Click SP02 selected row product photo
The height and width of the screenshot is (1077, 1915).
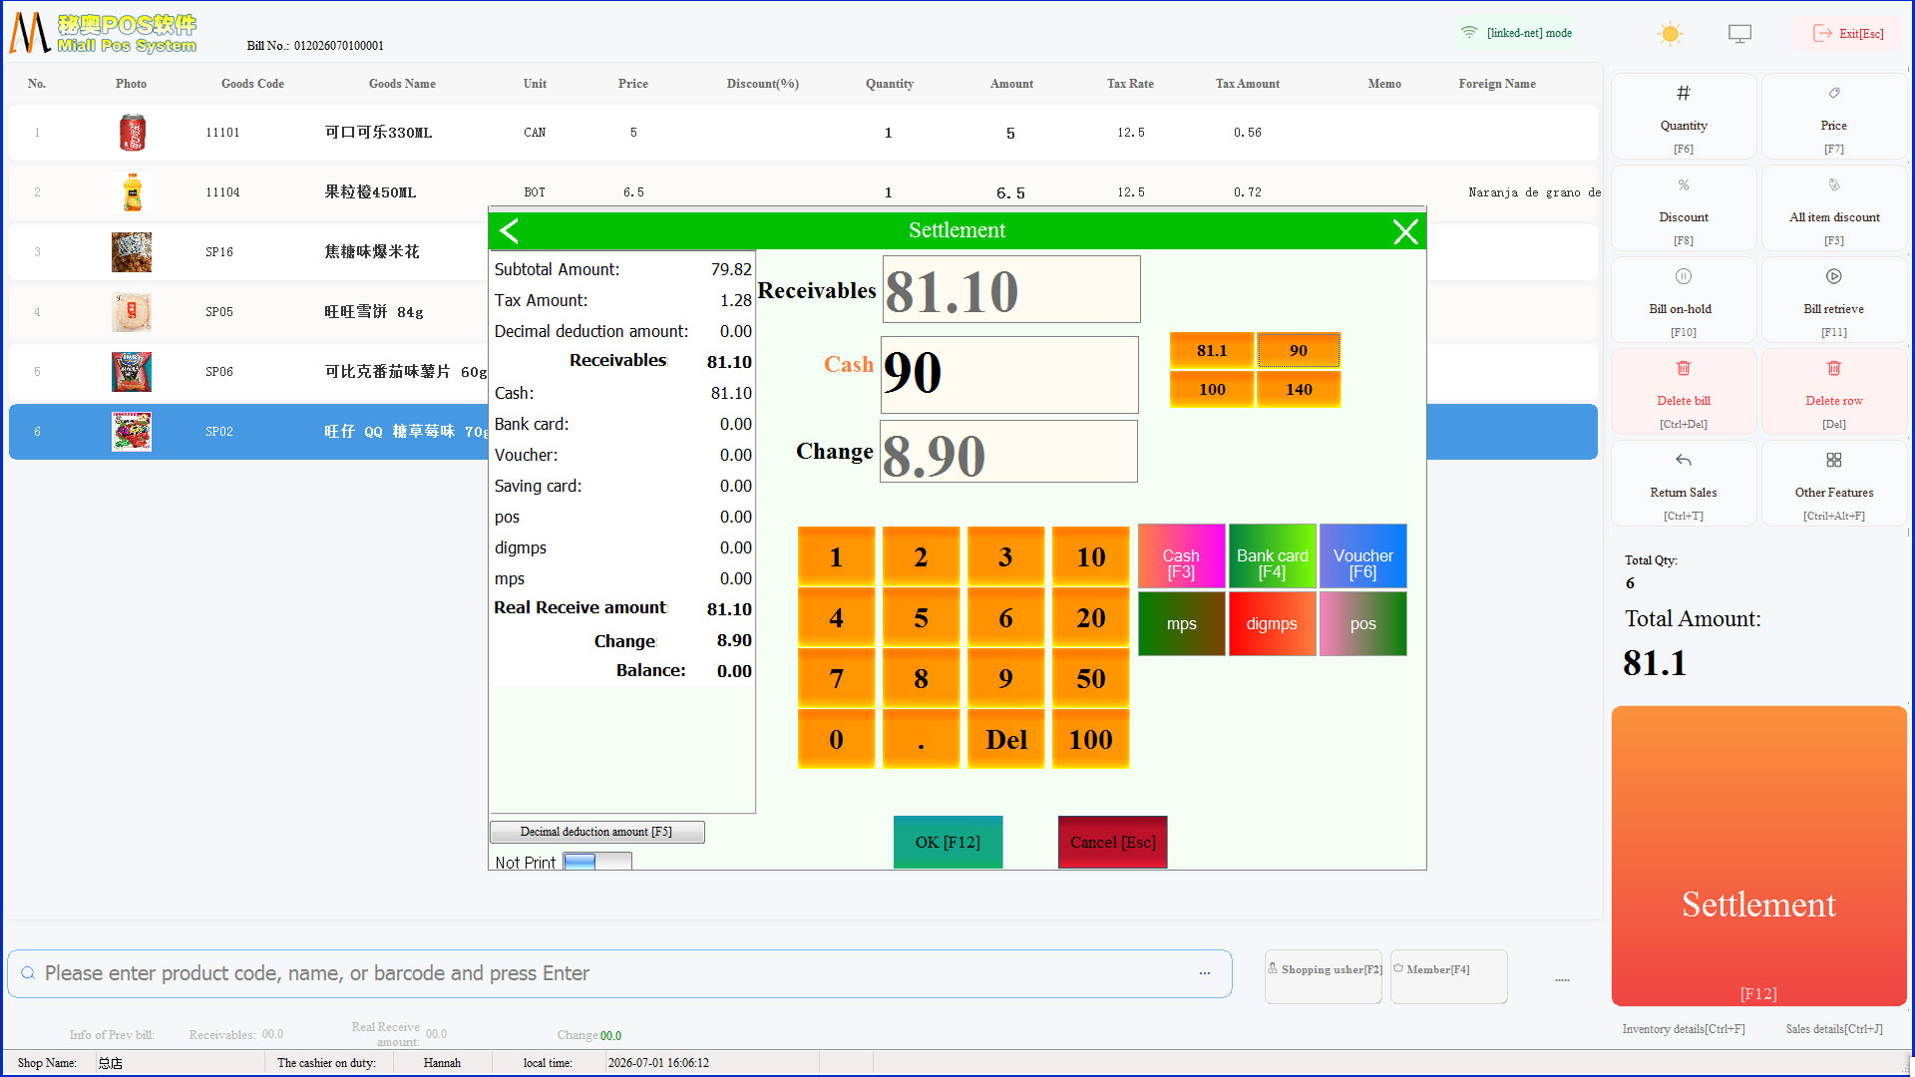click(x=132, y=432)
